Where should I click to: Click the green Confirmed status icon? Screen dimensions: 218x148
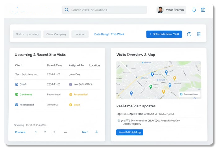[x=17, y=95]
